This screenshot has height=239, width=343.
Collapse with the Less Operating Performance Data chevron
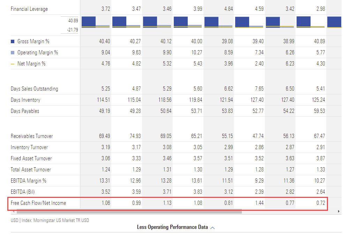tap(213, 228)
